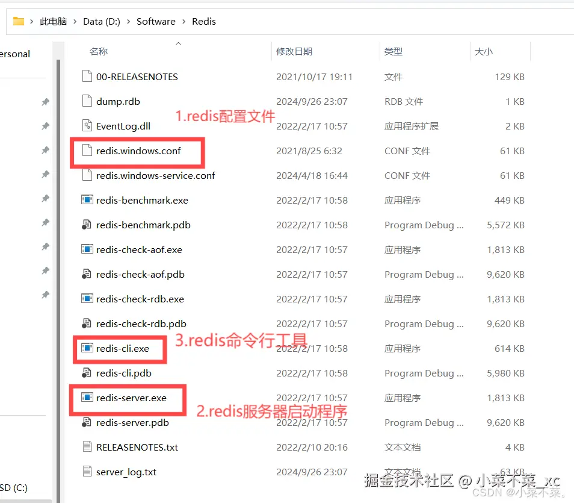Click the redis.windows-service.conf file icon
The image size is (574, 503).
87,175
